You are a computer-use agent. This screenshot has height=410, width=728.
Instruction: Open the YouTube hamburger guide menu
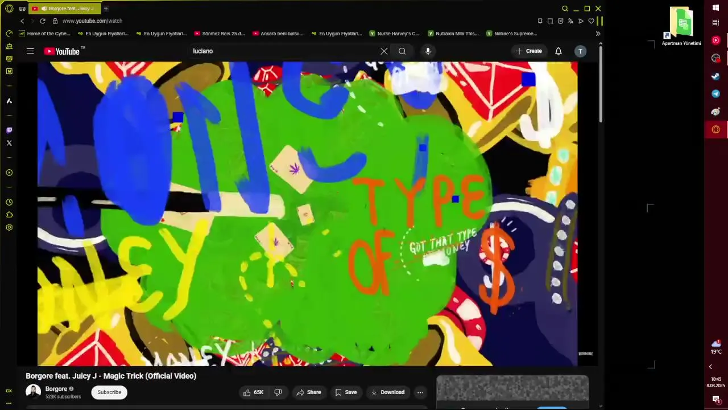click(x=30, y=51)
